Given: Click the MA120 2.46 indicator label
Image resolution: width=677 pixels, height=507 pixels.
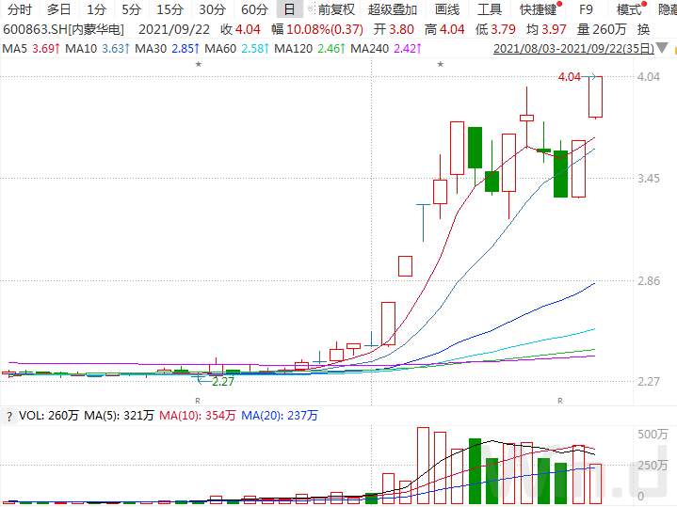Looking at the screenshot, I should tap(310, 48).
